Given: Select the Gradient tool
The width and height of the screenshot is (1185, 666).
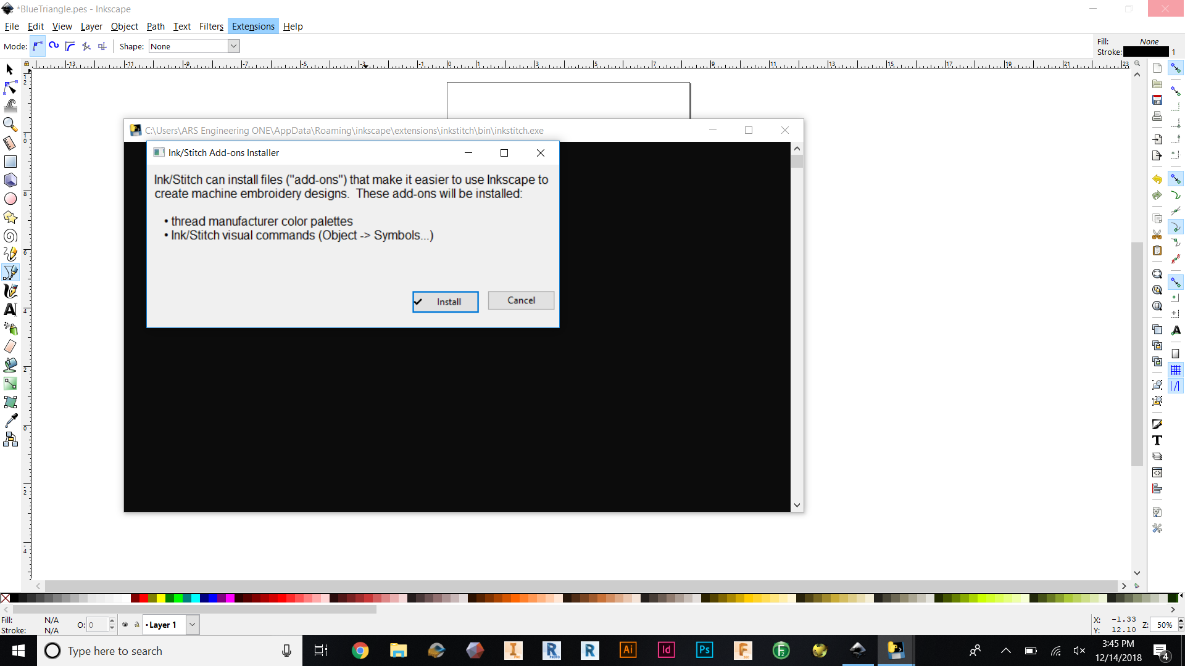Looking at the screenshot, I should 10,384.
